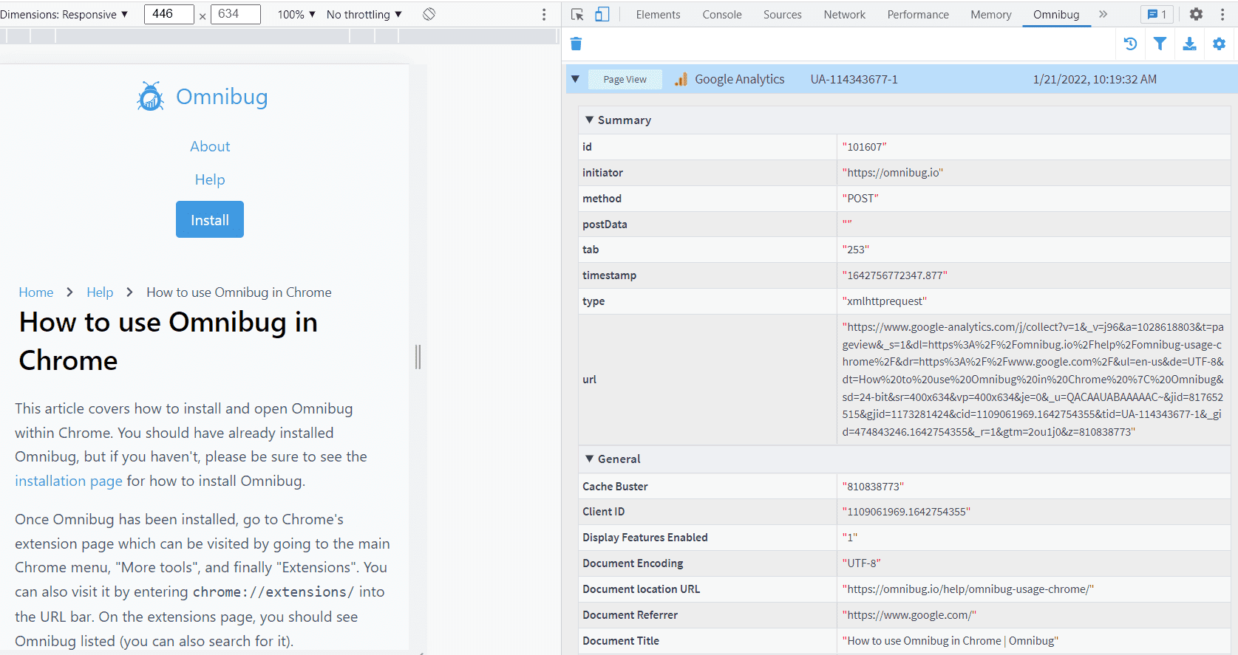The image size is (1238, 655).
Task: Open the Help navigation link
Action: pos(210,179)
